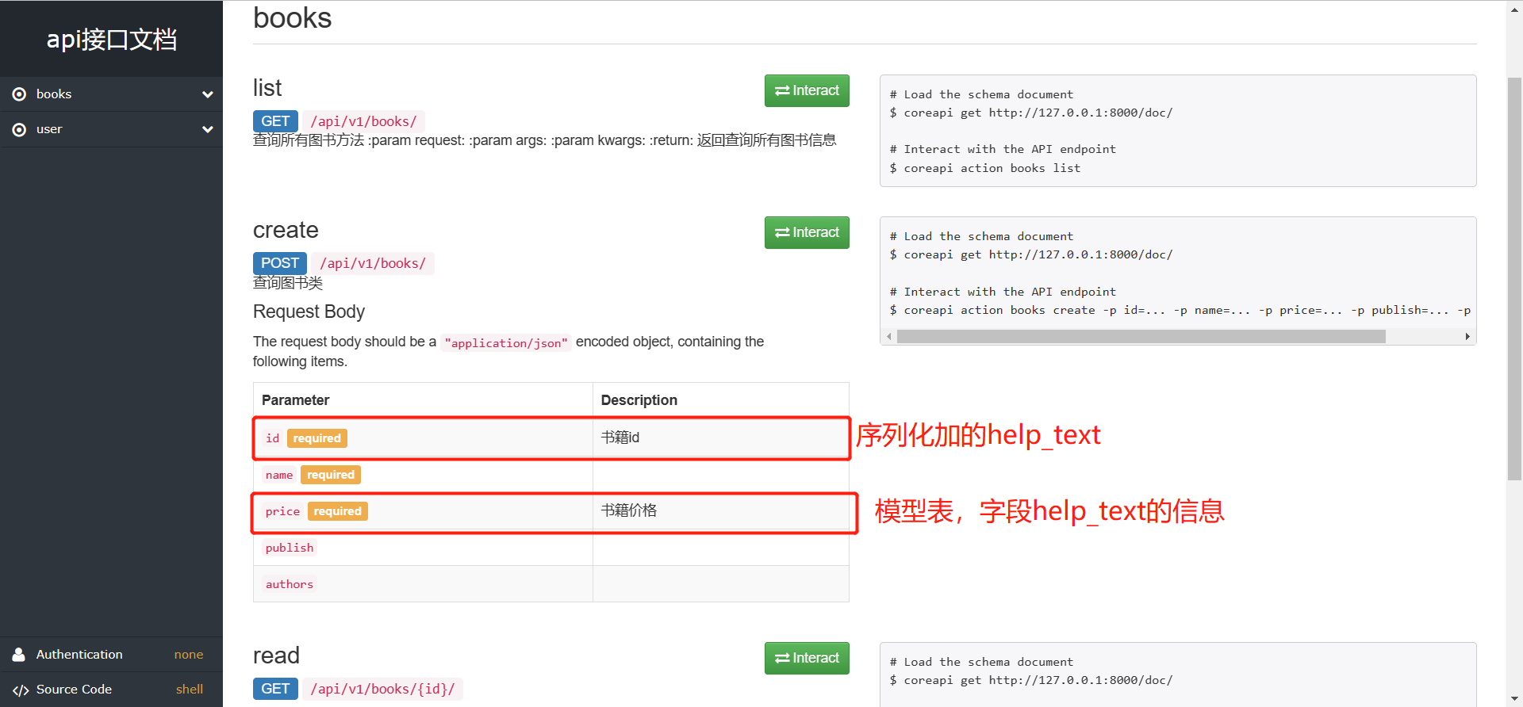Click the page vertical scrollbar thumb

1514,279
